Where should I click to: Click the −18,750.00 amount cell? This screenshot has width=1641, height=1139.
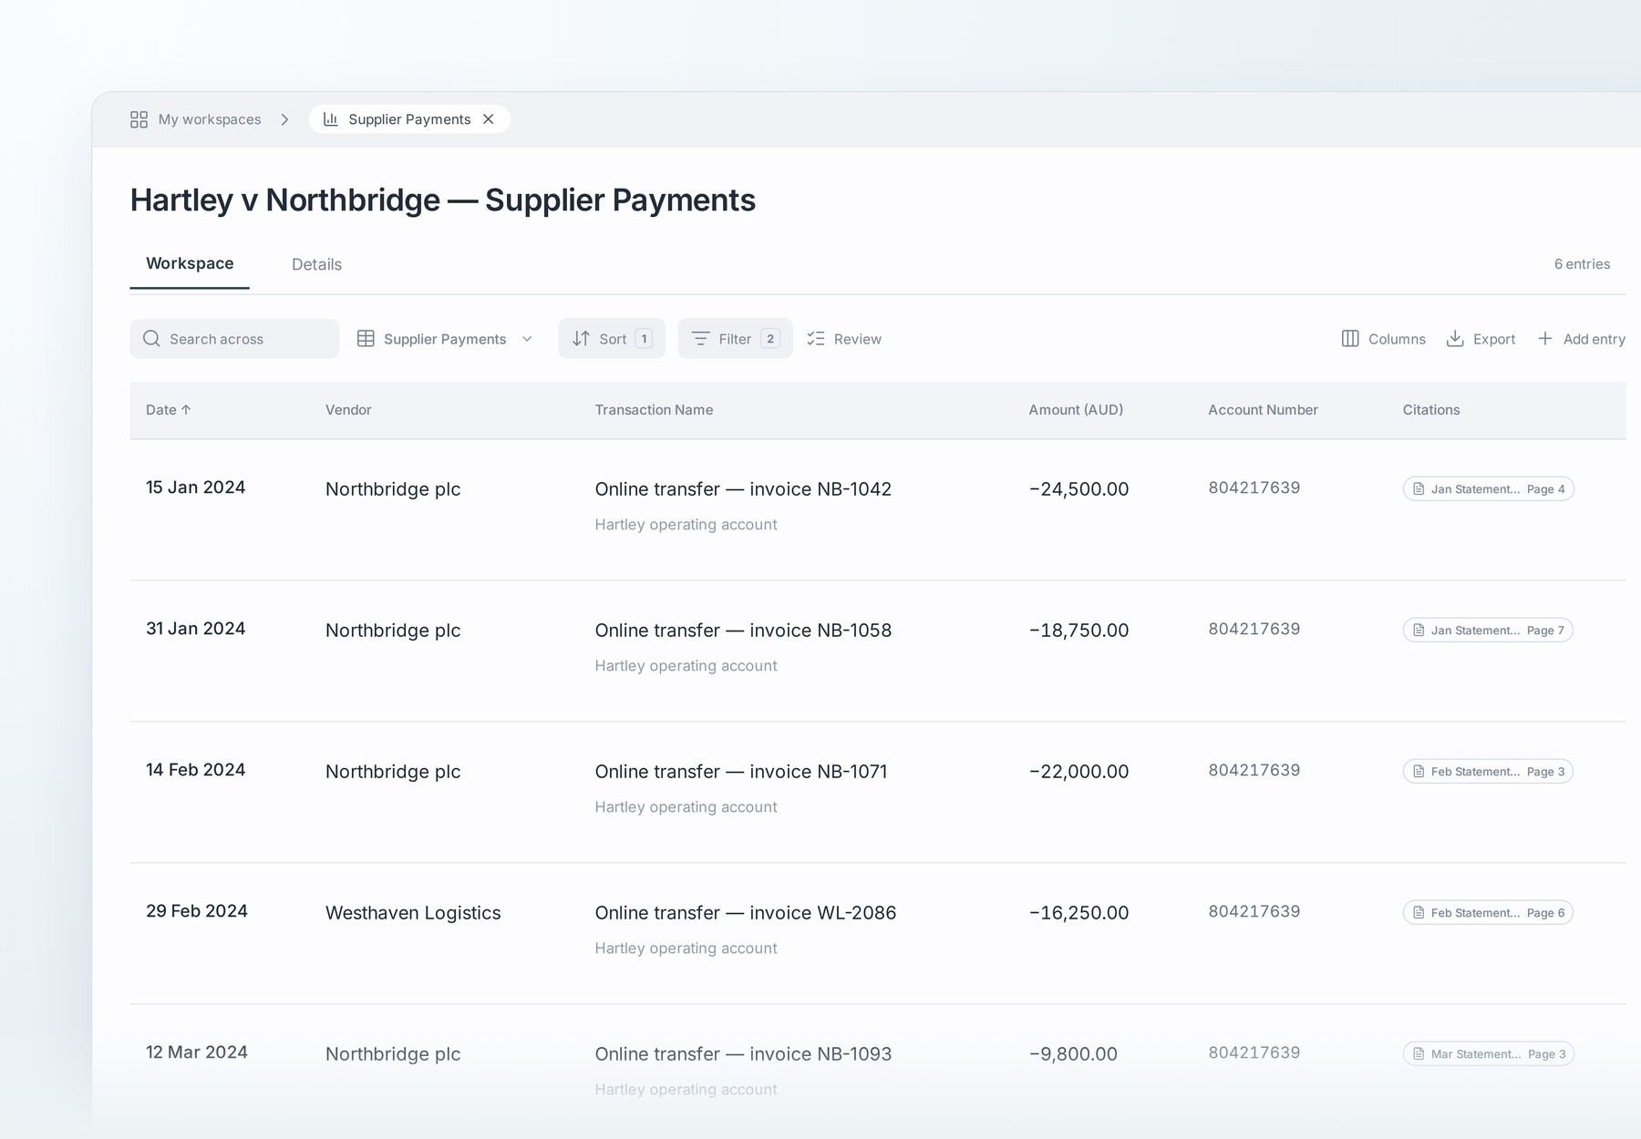tap(1079, 631)
